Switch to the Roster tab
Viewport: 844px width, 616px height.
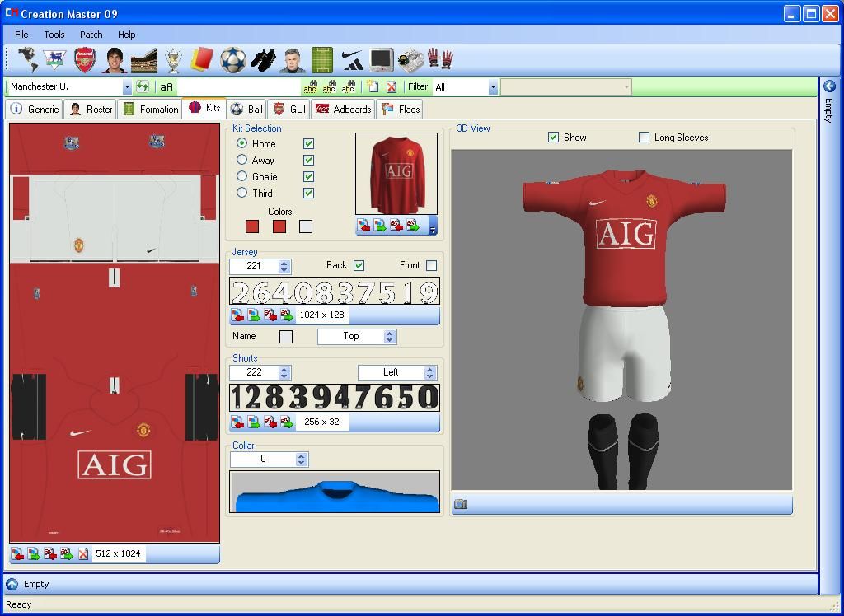[x=91, y=109]
